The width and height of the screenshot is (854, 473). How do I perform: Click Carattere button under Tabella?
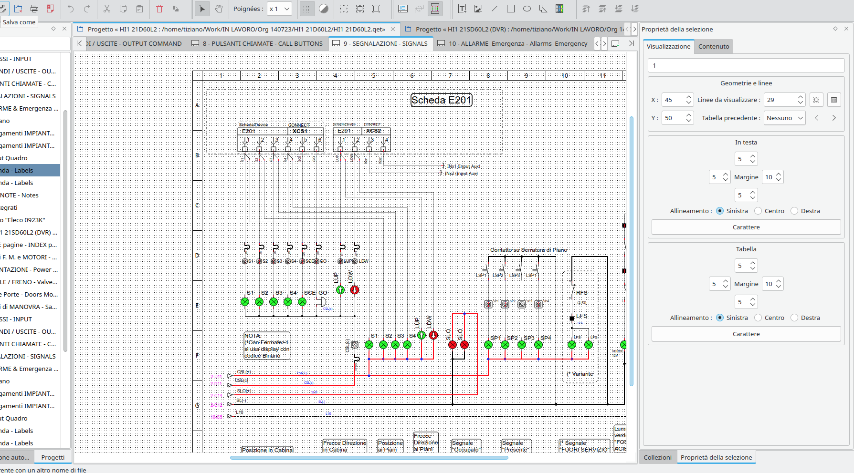pyautogui.click(x=746, y=334)
